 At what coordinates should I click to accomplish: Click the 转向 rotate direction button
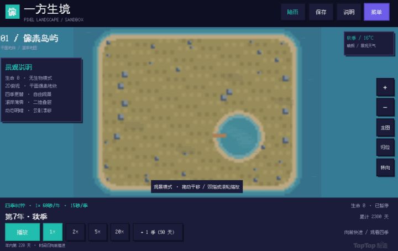click(385, 168)
